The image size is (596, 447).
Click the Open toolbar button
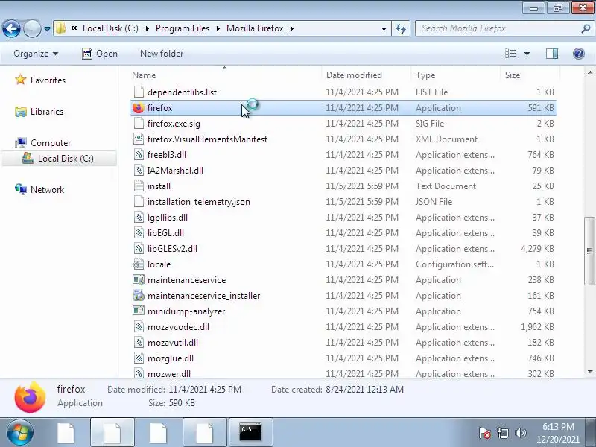tap(100, 54)
